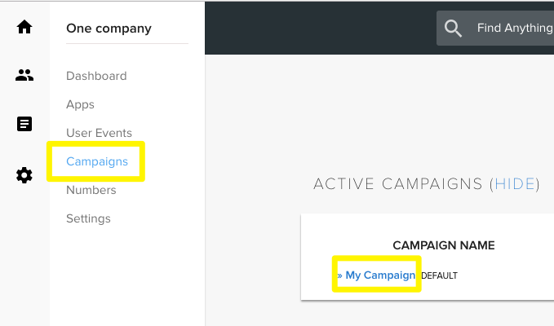This screenshot has width=554, height=326.
Task: Click the ACTIVE CAMPAIGNS heading text
Action: coord(398,184)
